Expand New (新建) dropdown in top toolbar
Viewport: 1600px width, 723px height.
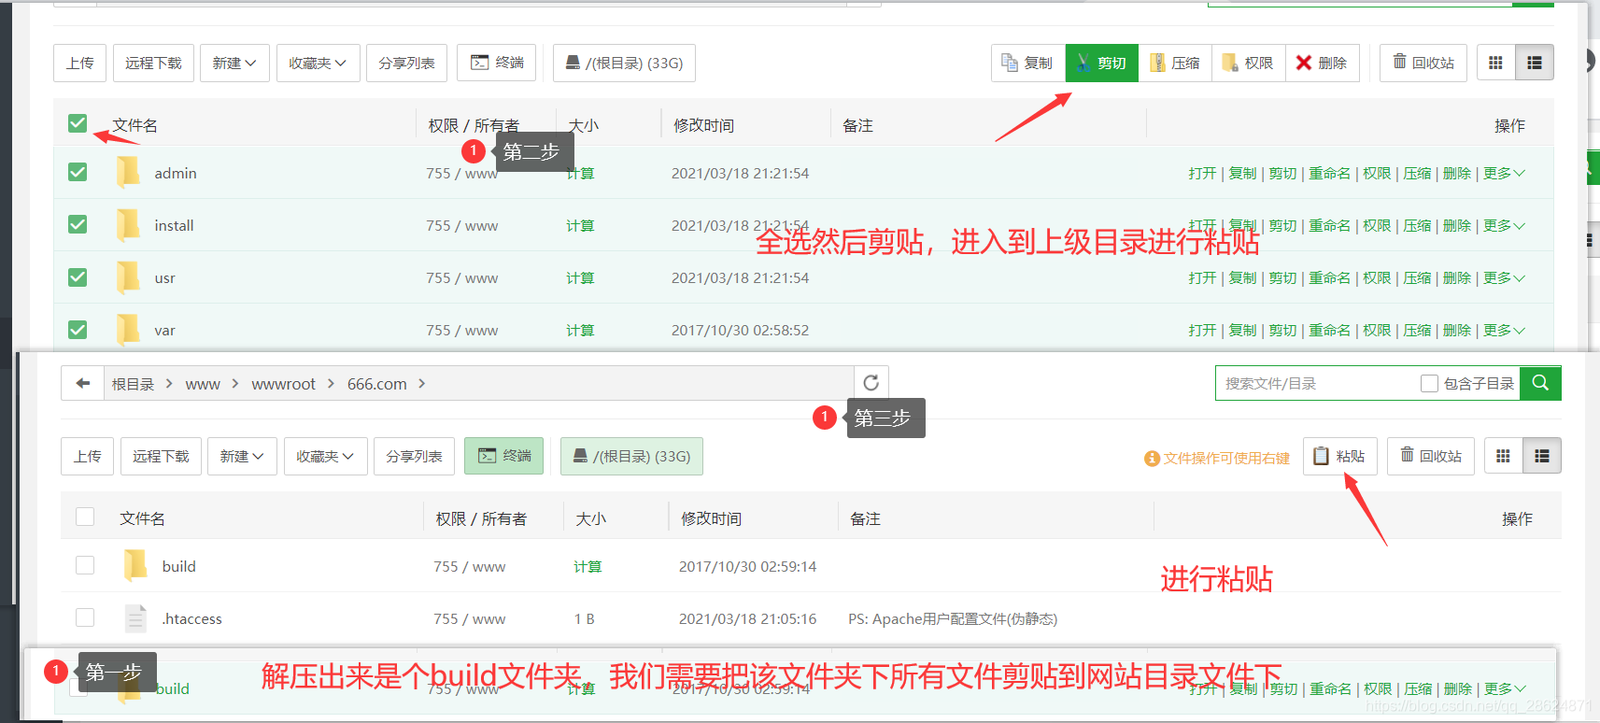pos(234,63)
